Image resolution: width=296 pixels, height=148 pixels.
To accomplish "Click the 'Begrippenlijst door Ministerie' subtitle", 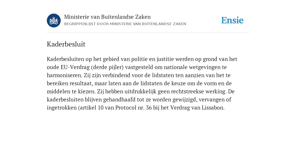I will pyautogui.click(x=125, y=24).
